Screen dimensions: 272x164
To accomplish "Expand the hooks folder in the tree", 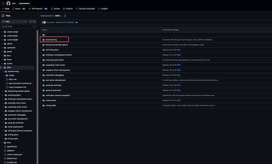I will click(2, 60).
